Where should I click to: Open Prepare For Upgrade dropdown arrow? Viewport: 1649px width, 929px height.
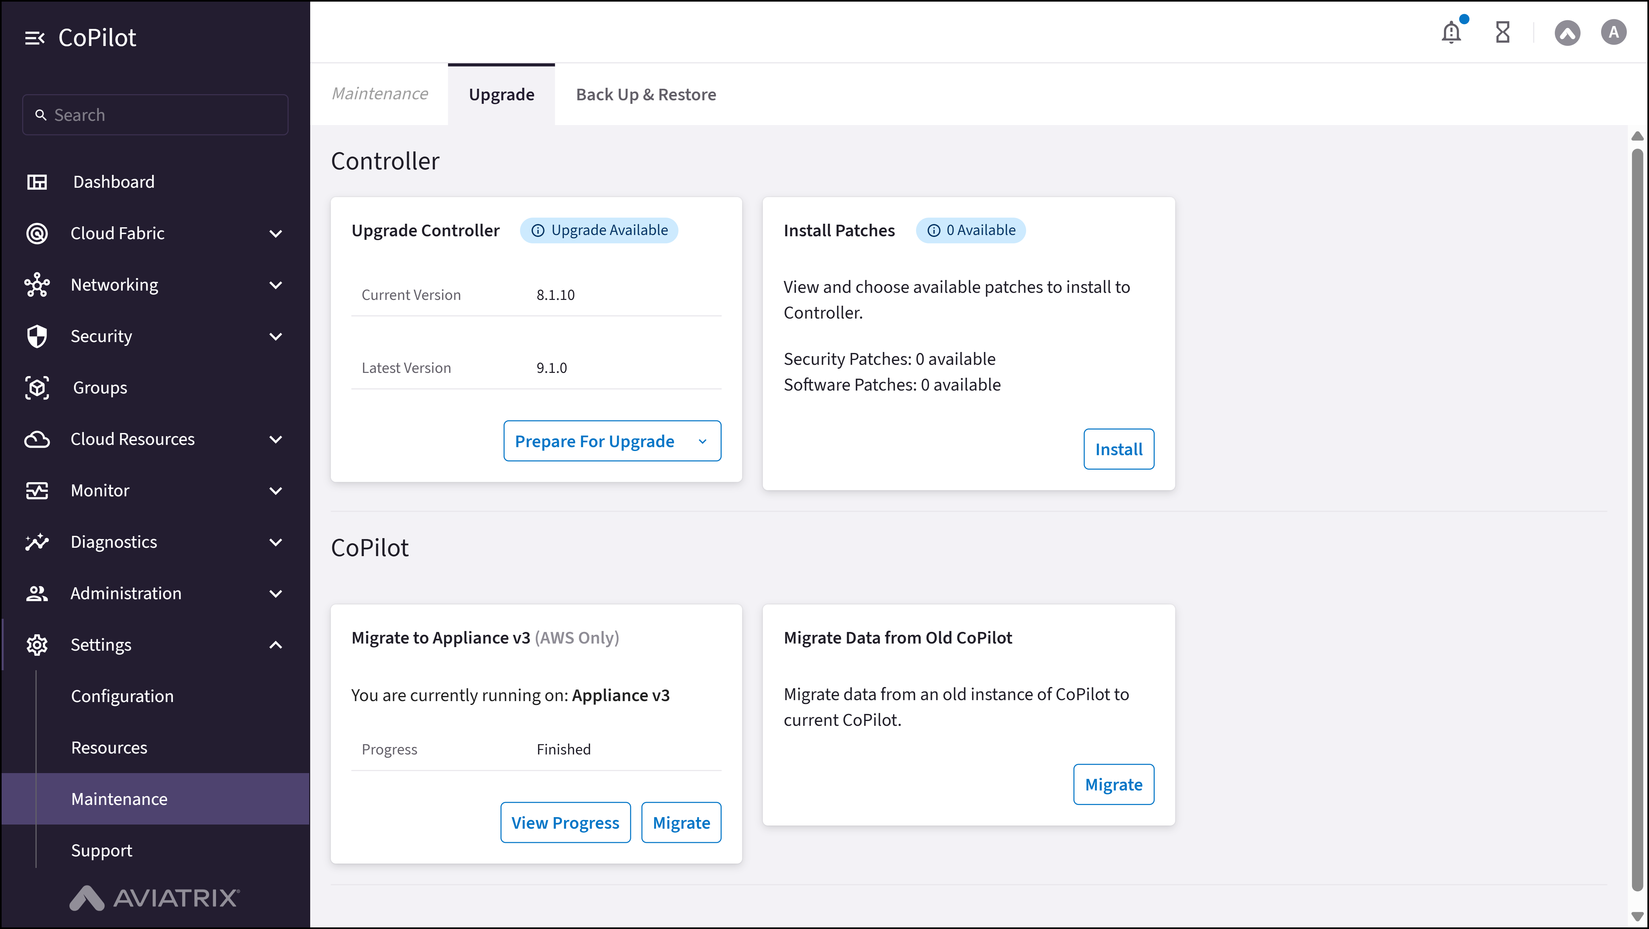pyautogui.click(x=702, y=441)
